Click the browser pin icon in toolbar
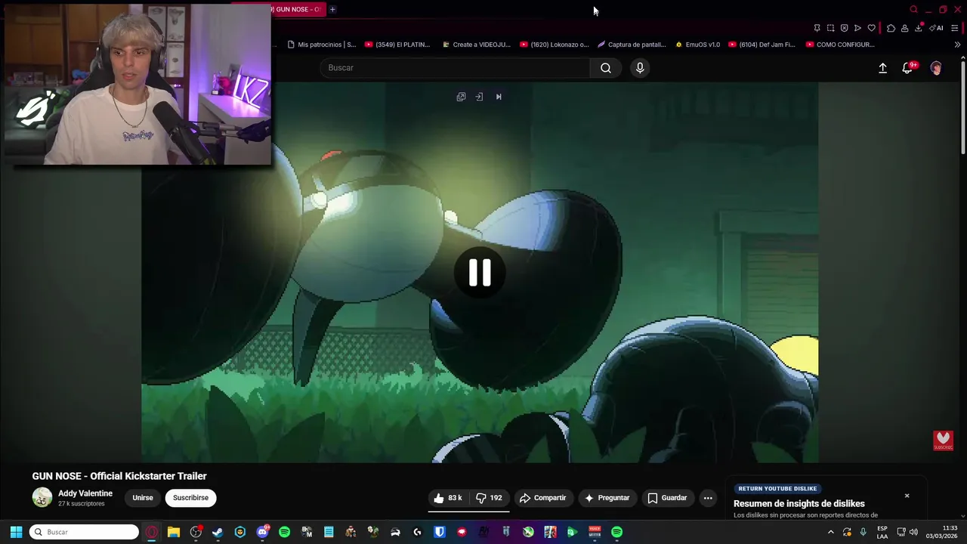The image size is (967, 544). [x=817, y=28]
